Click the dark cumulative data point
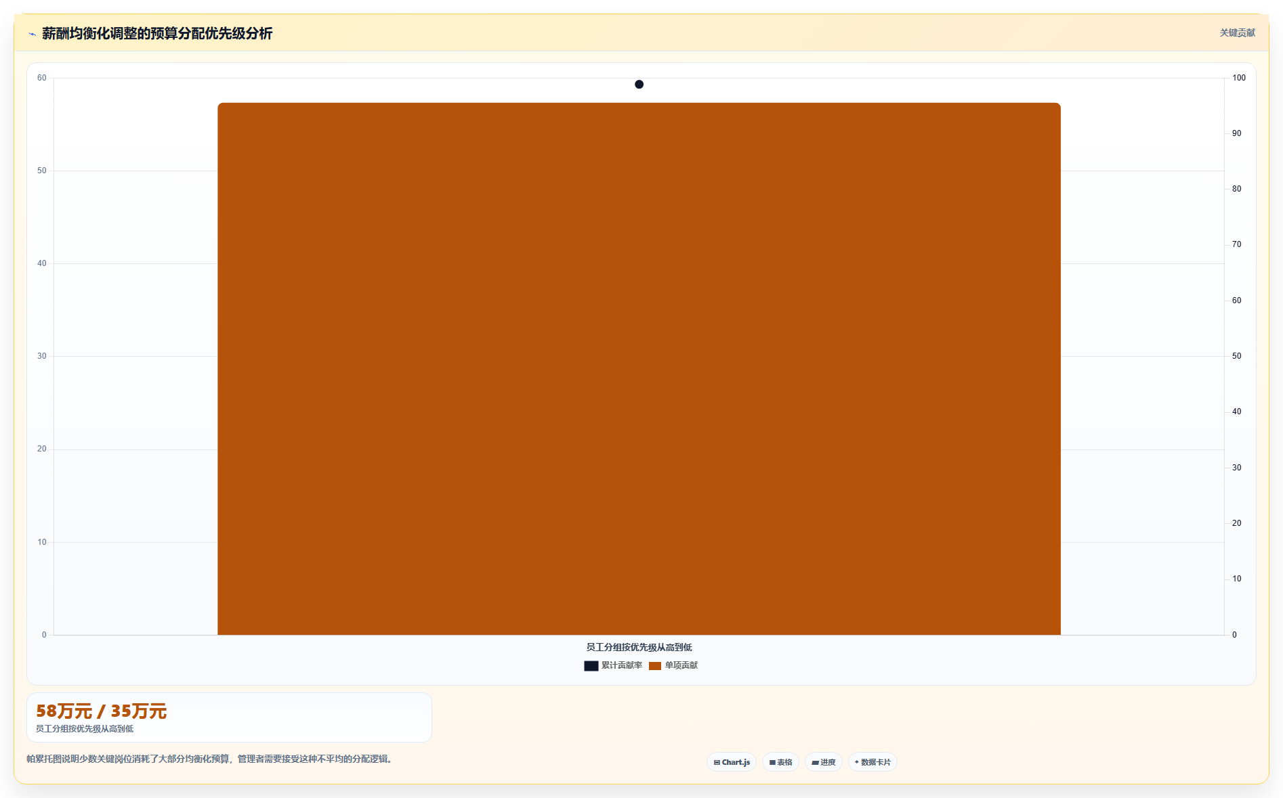1283x798 pixels. point(639,85)
